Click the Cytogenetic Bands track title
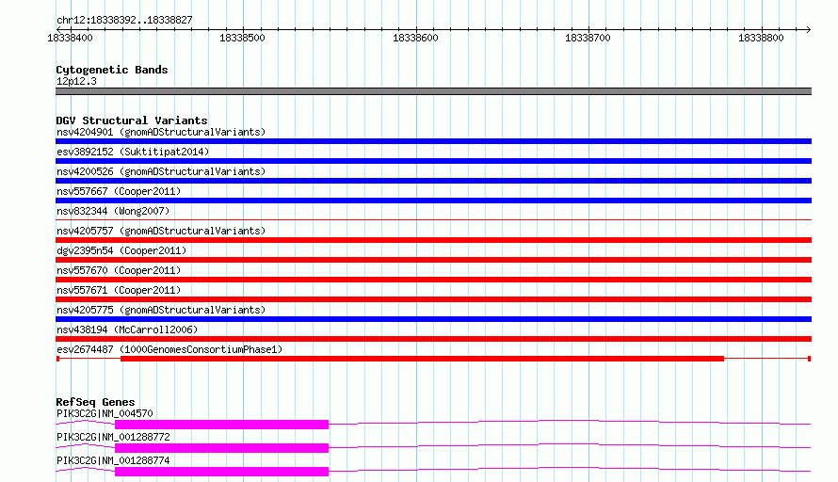 point(112,70)
